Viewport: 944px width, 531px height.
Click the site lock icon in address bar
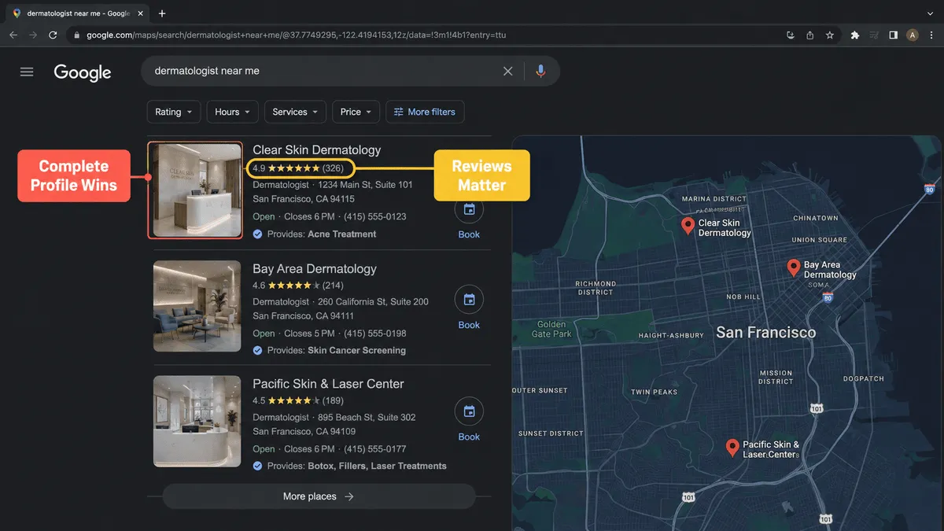[x=76, y=35]
